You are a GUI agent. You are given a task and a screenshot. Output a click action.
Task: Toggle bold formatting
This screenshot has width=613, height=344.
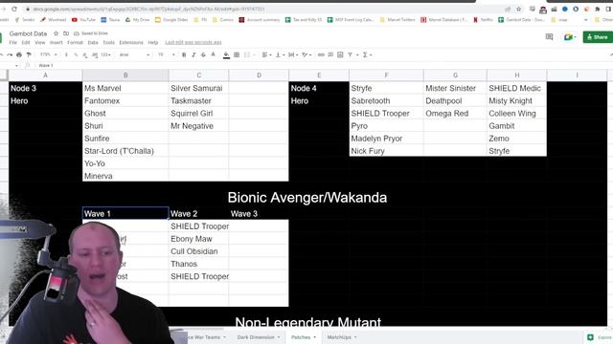tap(184, 55)
